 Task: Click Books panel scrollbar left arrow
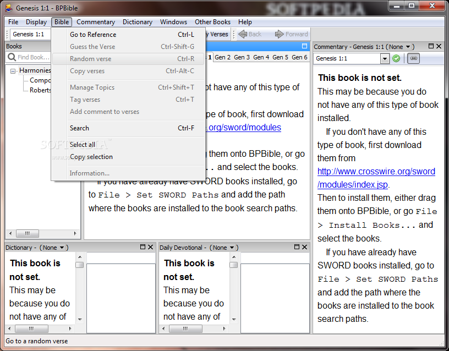pyautogui.click(x=10, y=233)
